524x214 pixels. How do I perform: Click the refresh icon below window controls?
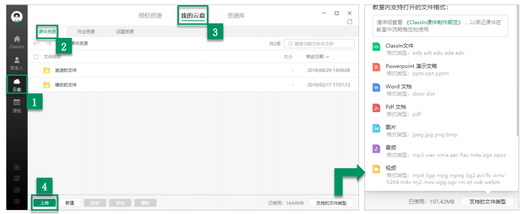coord(349,22)
